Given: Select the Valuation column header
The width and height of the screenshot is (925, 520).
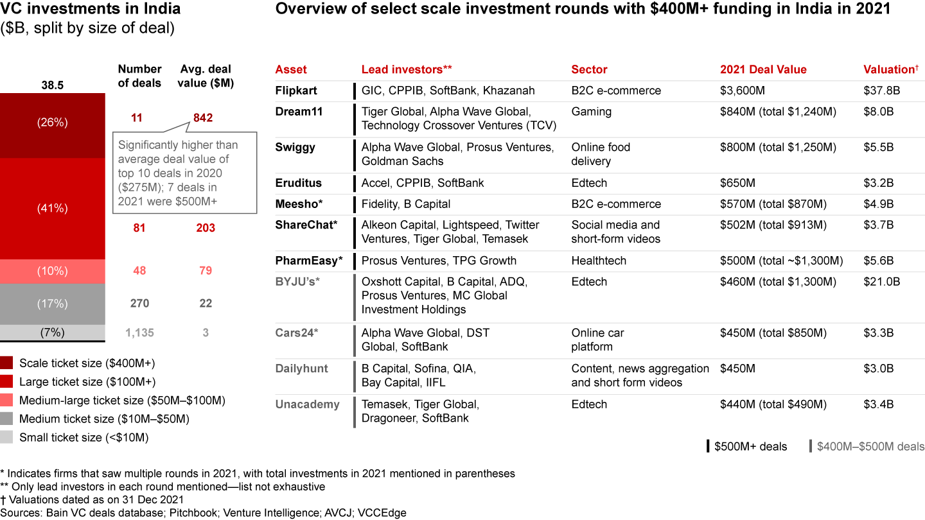Looking at the screenshot, I should tap(889, 69).
